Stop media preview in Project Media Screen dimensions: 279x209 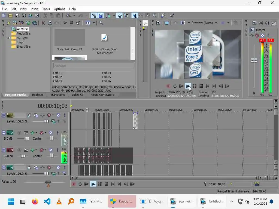(x=72, y=23)
